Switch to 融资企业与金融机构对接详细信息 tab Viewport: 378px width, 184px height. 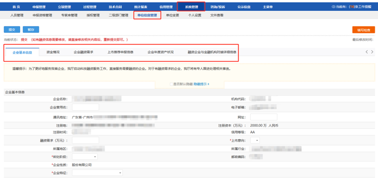[212, 52]
